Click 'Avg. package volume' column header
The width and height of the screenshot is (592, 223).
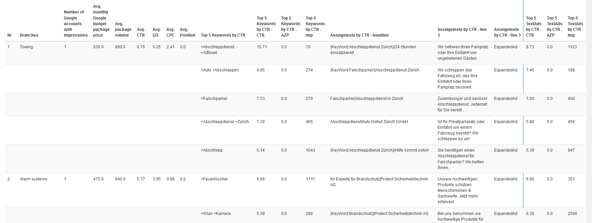123,30
